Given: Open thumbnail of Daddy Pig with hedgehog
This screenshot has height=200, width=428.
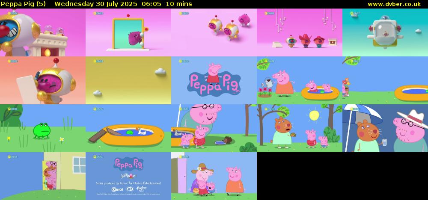Looking at the screenshot, I should click(x=214, y=128).
